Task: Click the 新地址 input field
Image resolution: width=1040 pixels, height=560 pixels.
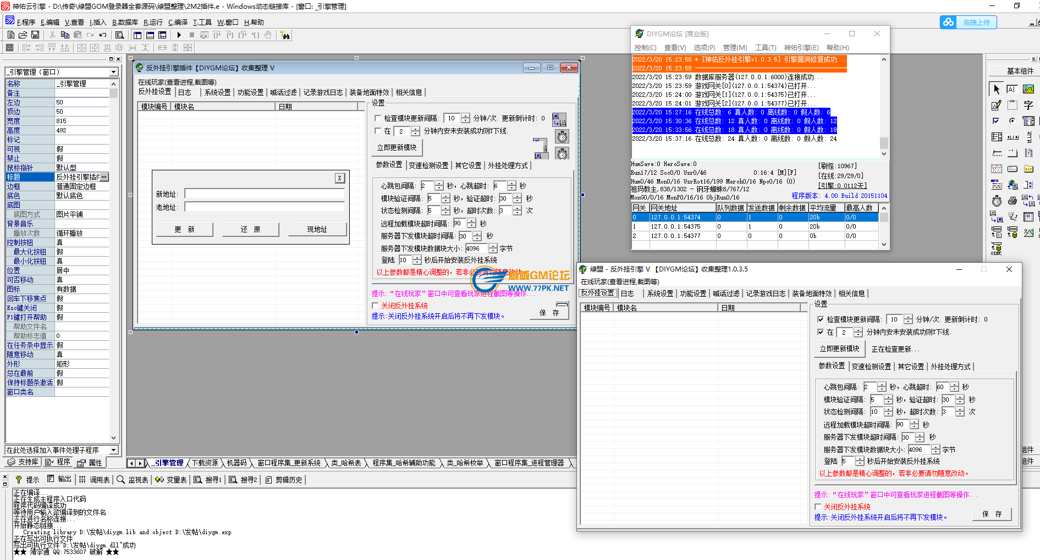Action: pyautogui.click(x=264, y=194)
